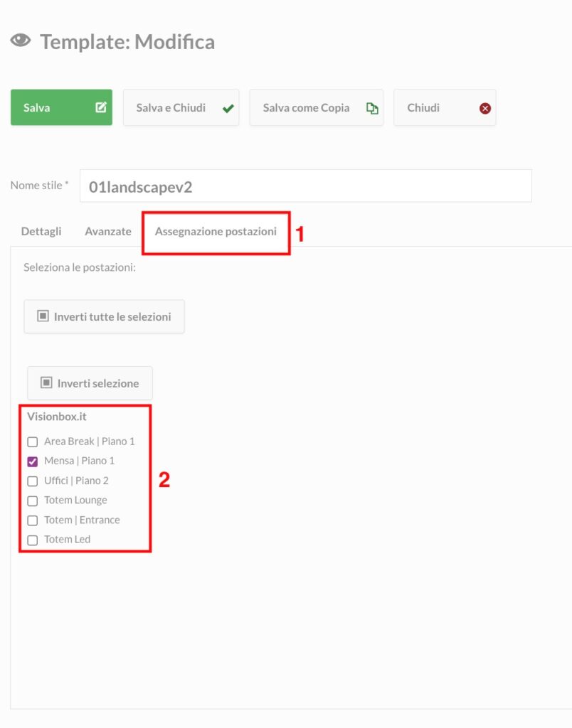Tick the Uffici | Piano 2 checkbox

pos(33,481)
